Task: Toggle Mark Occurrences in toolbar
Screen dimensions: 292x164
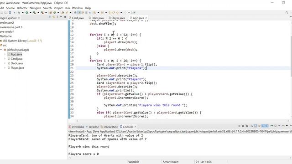Action: coord(79,13)
